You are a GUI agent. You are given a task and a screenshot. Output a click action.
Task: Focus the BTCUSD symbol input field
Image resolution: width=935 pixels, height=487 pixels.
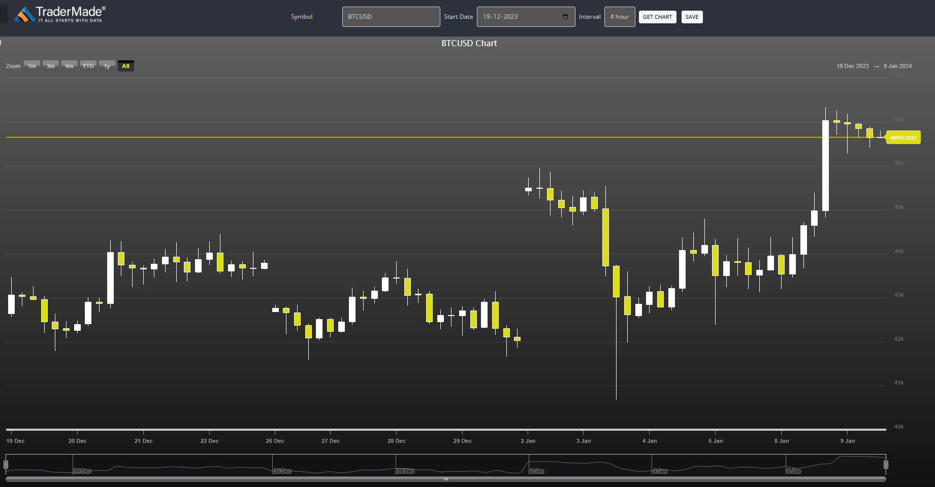pyautogui.click(x=391, y=17)
